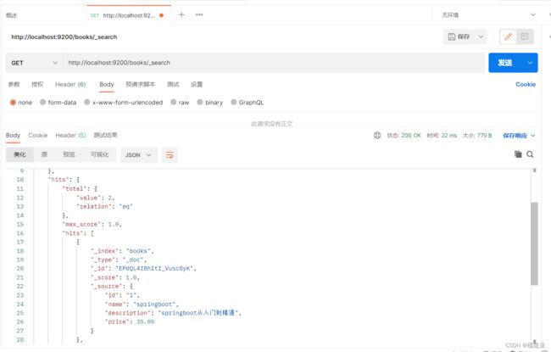Expand the save button dropdown arrow

(x=481, y=36)
